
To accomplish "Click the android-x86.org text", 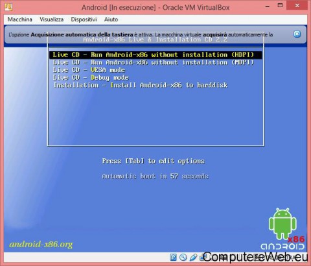I will [x=41, y=245].
